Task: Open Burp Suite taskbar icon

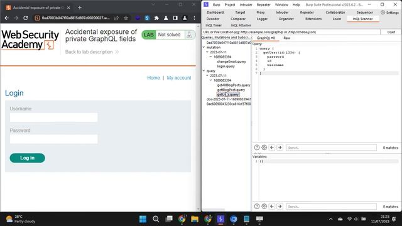Action: coord(220,219)
